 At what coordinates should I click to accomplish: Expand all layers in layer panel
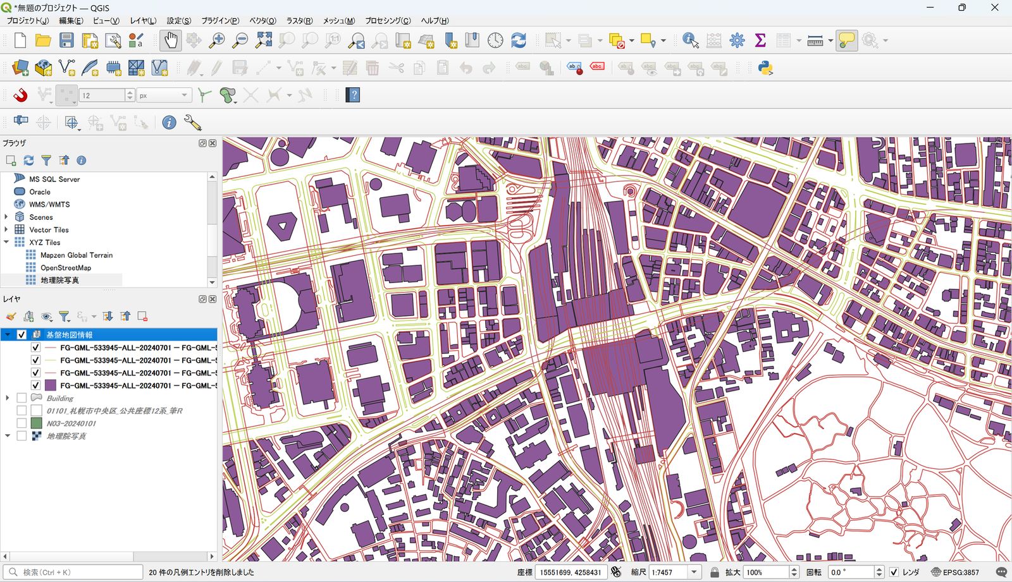coord(108,316)
